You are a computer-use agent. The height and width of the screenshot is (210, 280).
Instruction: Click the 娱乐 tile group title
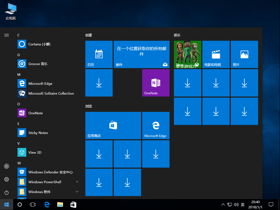click(x=177, y=35)
